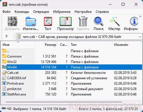Click type 'Каталог безопасности'
The width and height of the screenshot is (143, 112).
(x=88, y=73)
